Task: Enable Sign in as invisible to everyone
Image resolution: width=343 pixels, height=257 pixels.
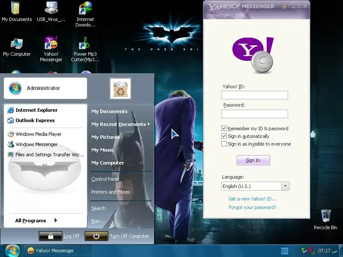Action: point(224,144)
